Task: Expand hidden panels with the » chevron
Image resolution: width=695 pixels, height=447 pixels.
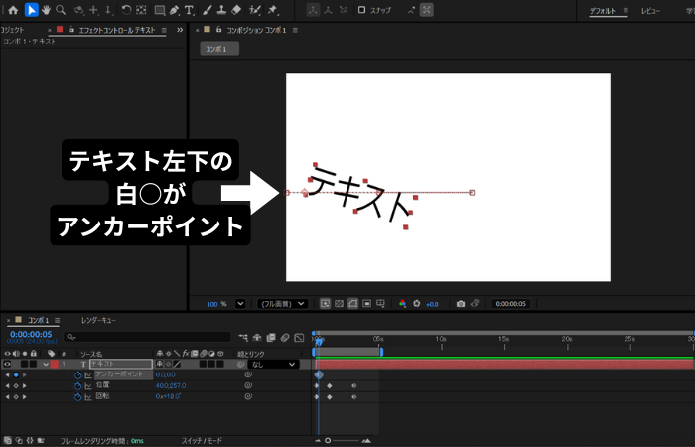Action: pos(180,30)
